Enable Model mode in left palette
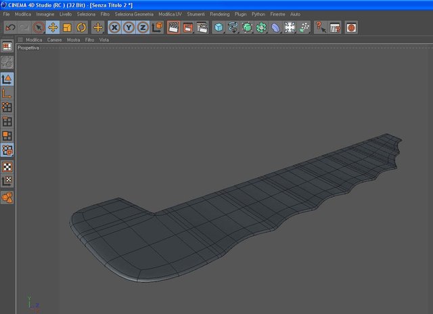This screenshot has width=433, height=314. click(7, 79)
